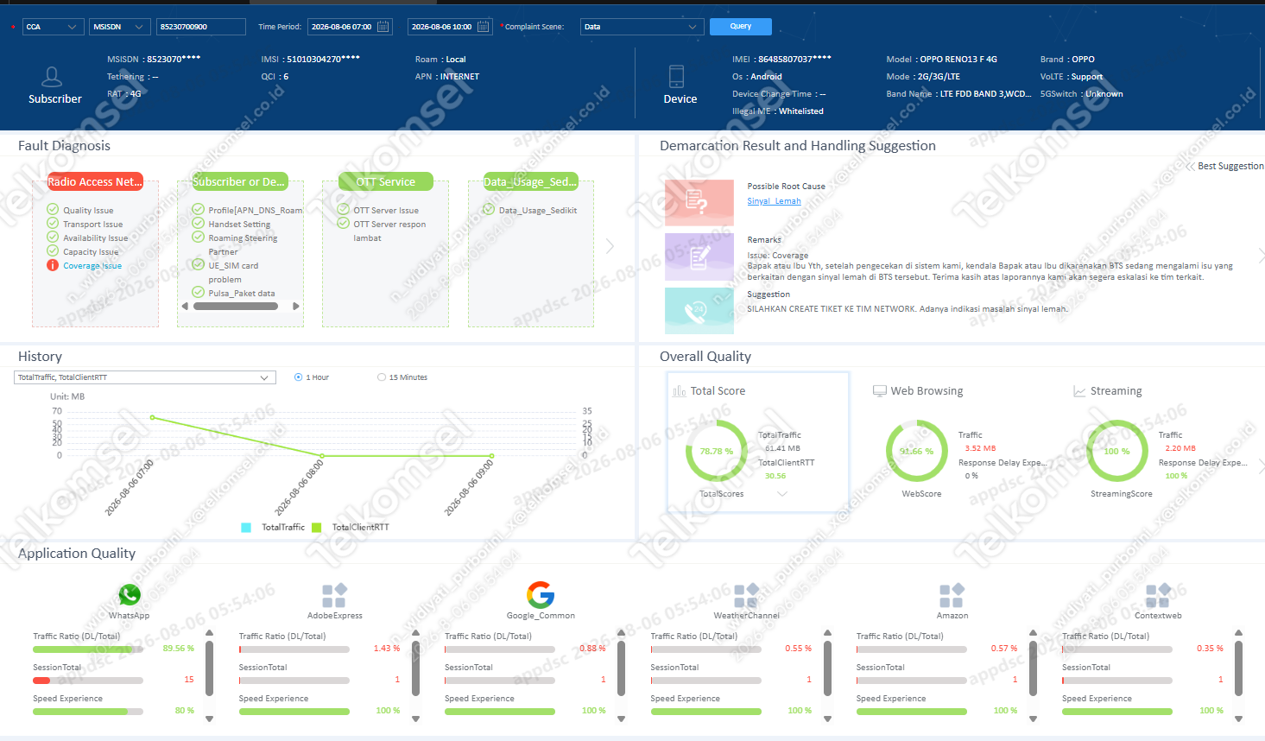Click the Pulsa_Paket data item

coord(242,294)
